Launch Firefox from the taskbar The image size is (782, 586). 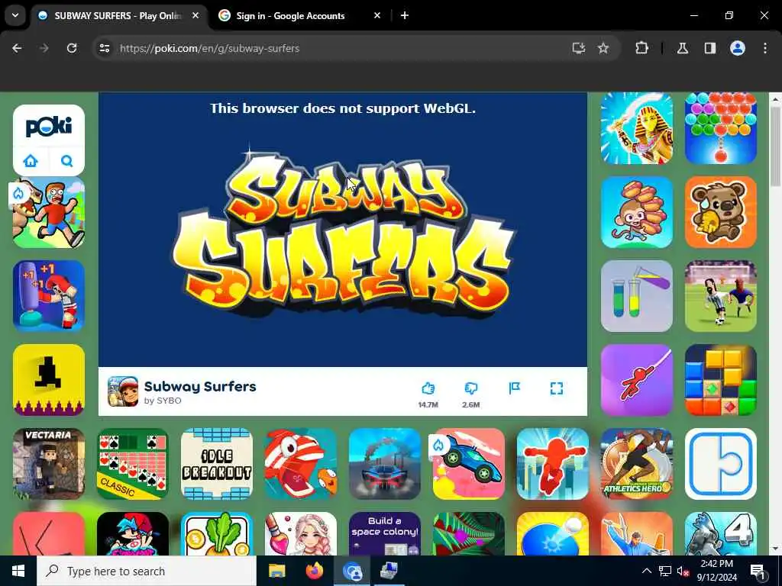pyautogui.click(x=314, y=571)
